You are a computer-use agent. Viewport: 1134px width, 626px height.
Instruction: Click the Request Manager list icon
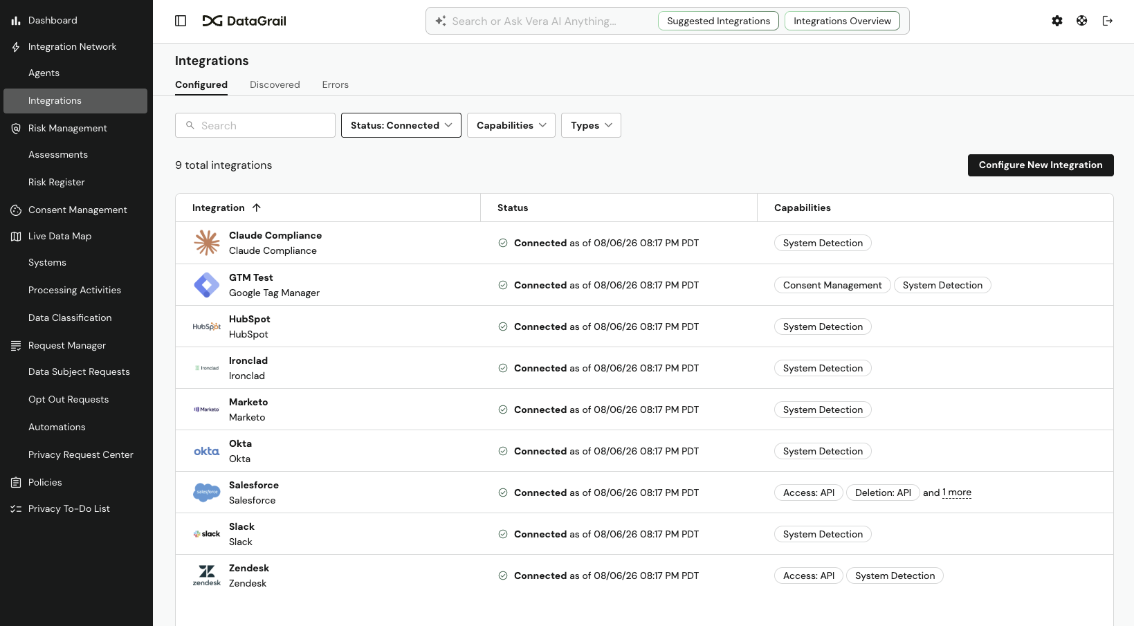tap(16, 346)
